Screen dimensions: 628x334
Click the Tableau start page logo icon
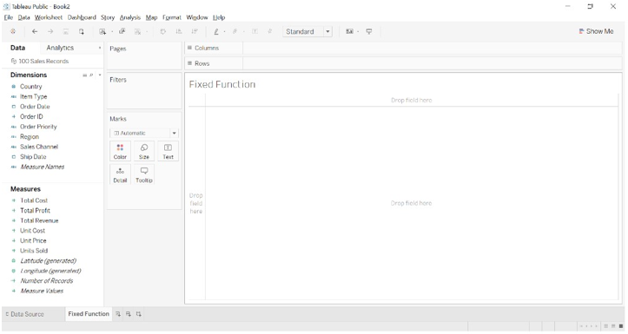point(13,31)
